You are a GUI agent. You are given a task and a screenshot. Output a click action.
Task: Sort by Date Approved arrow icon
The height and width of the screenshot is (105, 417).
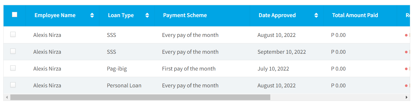[316, 15]
